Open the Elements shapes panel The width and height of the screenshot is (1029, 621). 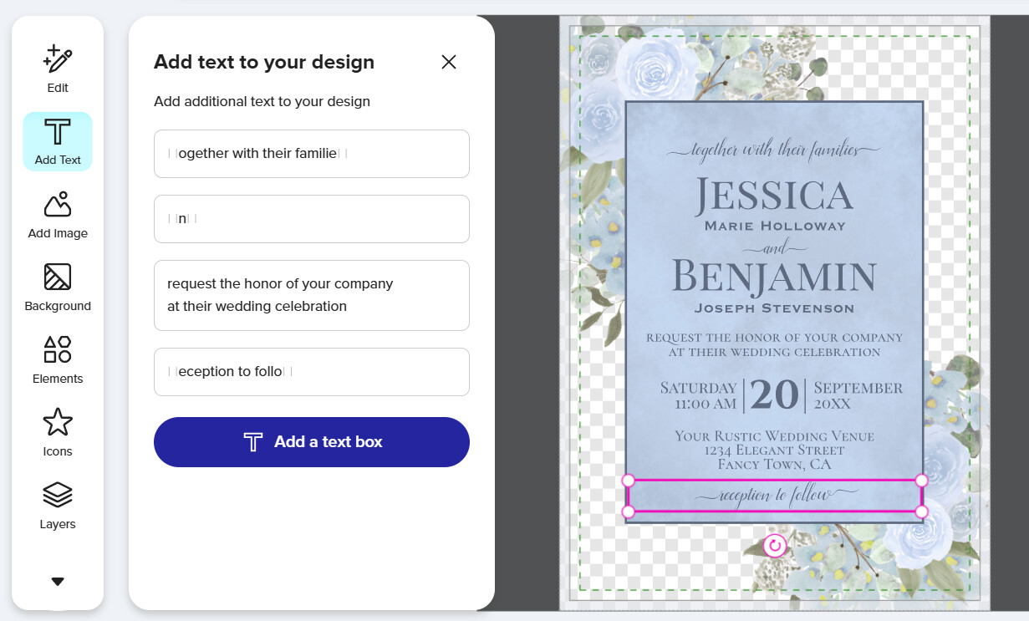(x=58, y=360)
